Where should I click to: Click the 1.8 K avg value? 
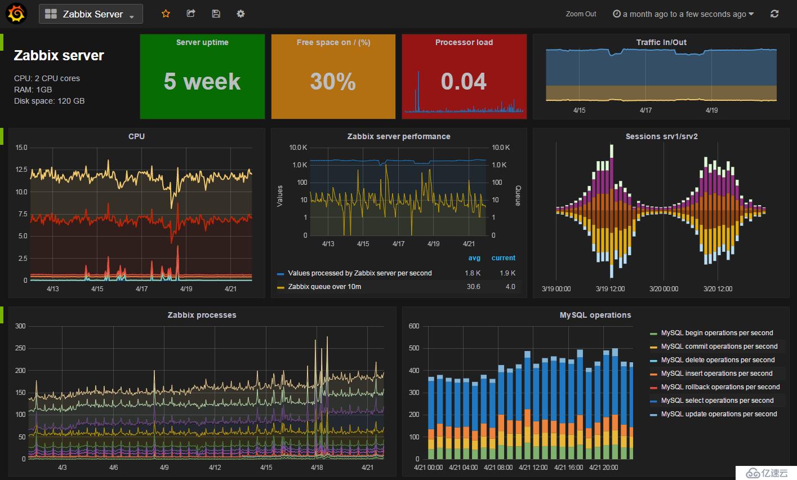pyautogui.click(x=473, y=273)
